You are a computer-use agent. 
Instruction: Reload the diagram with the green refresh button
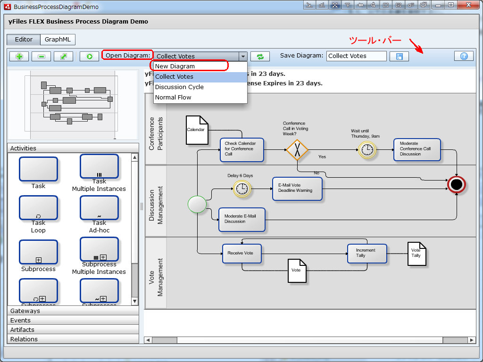pos(260,57)
